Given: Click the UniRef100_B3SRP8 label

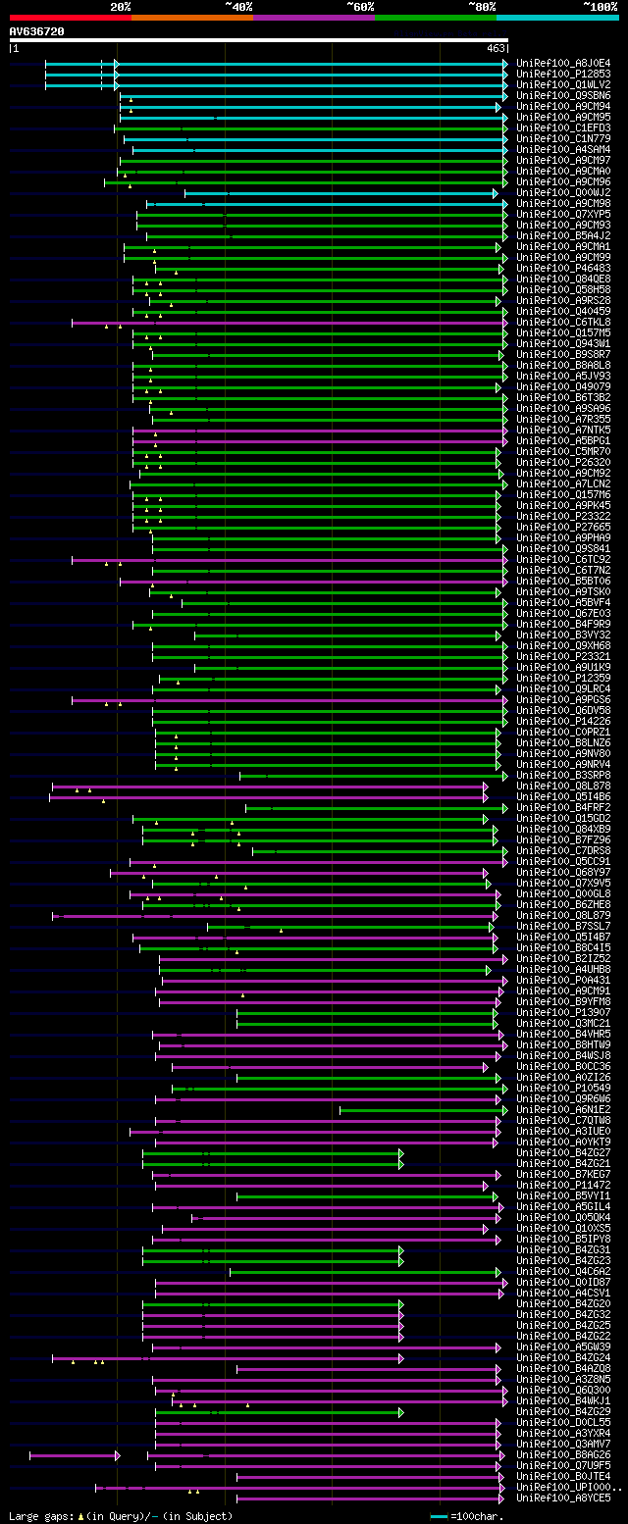Looking at the screenshot, I should (x=563, y=775).
